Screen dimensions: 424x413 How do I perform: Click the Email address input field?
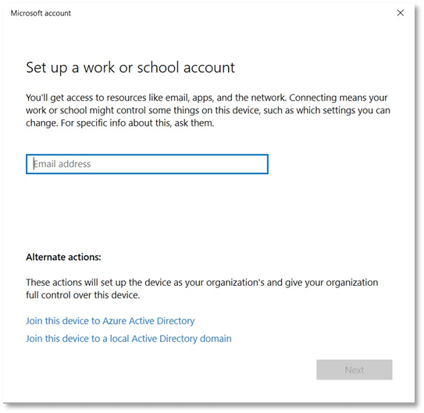coord(147,164)
